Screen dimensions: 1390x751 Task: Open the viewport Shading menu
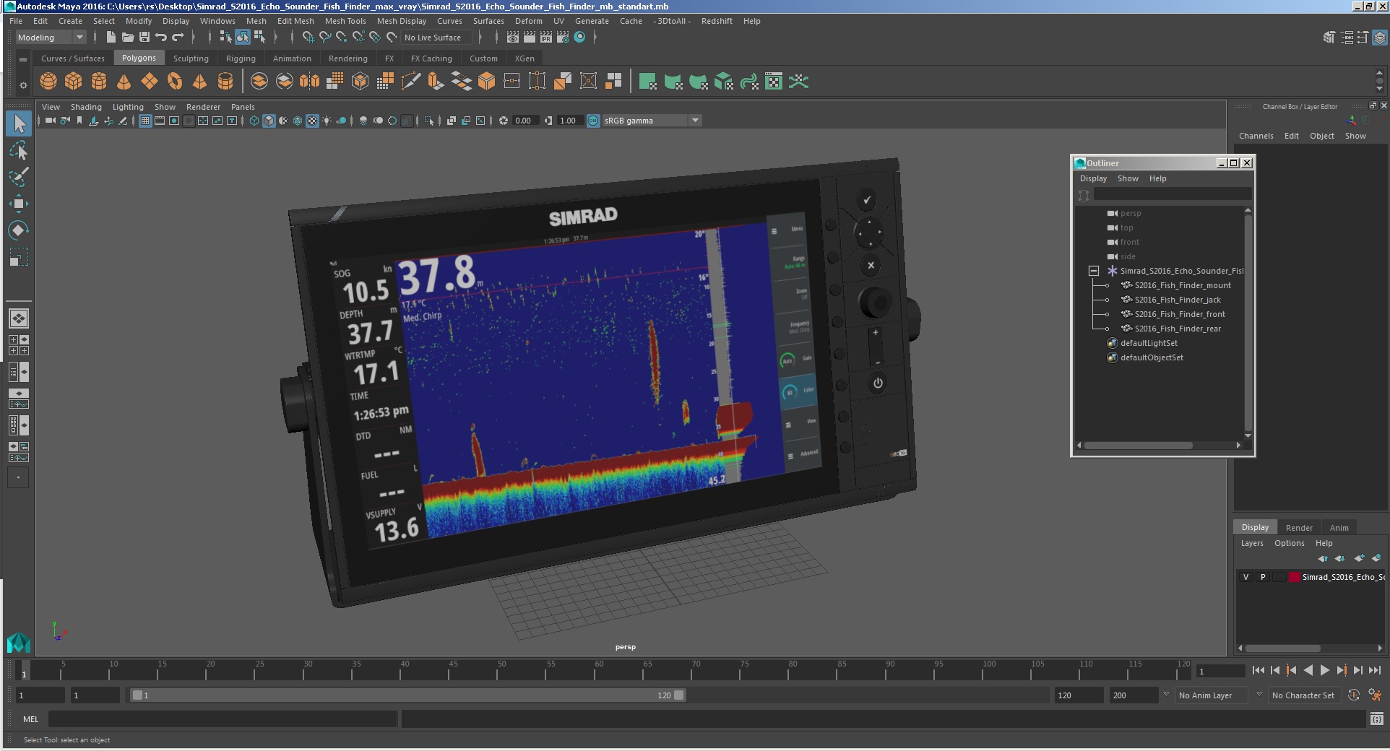86,107
